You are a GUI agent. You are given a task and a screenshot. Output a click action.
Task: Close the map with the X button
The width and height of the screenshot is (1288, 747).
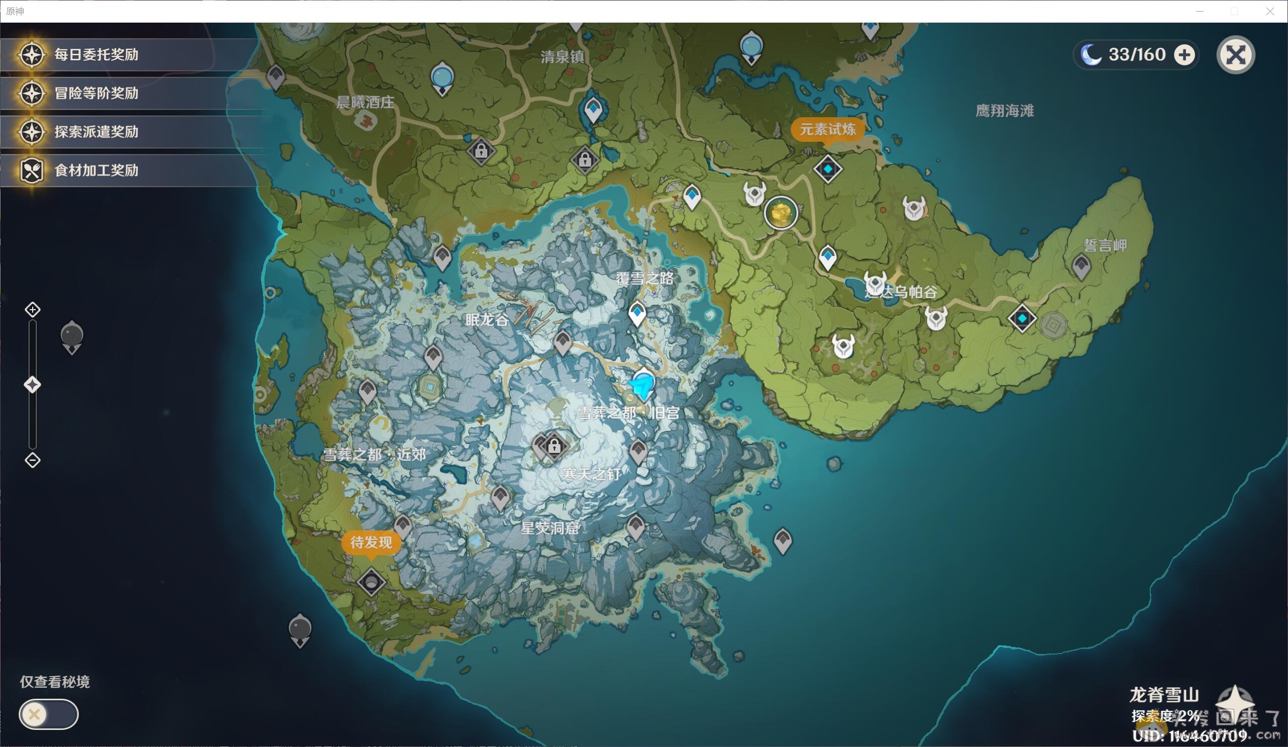1235,55
